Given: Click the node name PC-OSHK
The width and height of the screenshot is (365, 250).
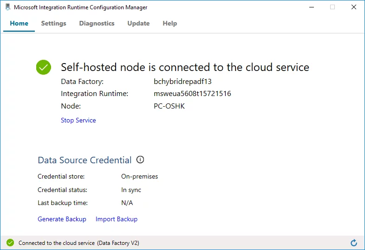Looking at the screenshot, I should [x=169, y=106].
